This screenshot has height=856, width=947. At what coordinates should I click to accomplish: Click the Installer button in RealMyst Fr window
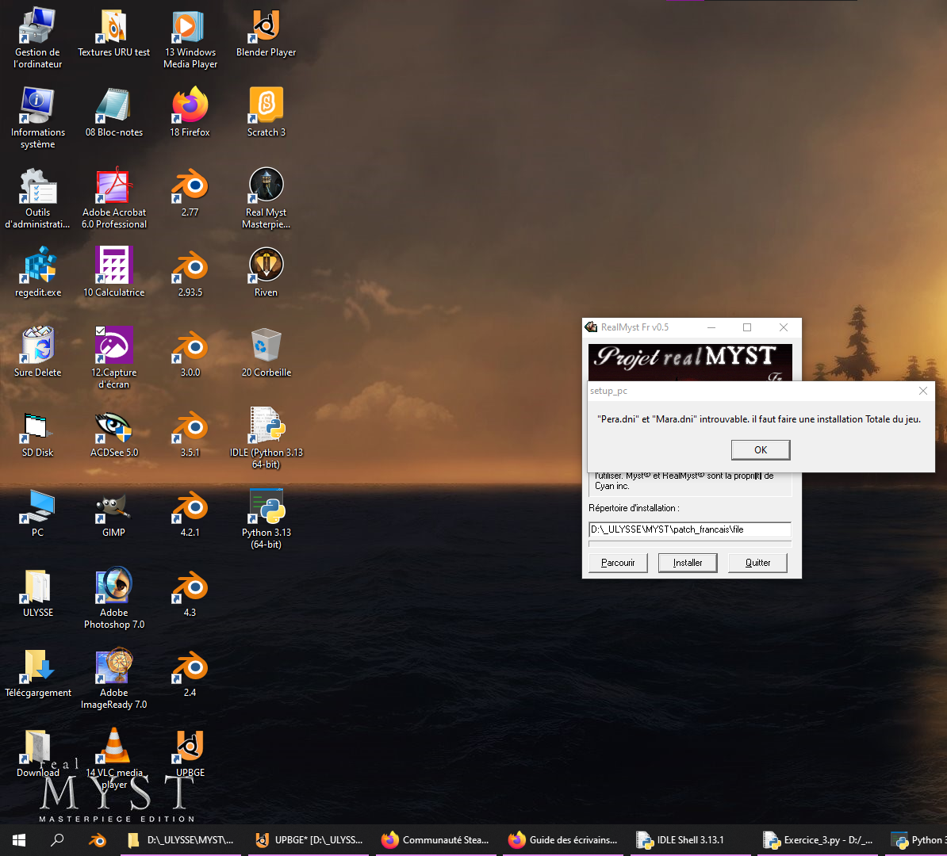688,563
